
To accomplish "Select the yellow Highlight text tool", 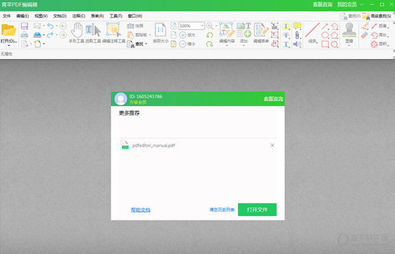I will pos(286,26).
